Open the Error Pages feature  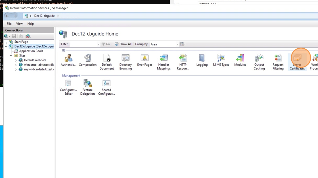145,60
